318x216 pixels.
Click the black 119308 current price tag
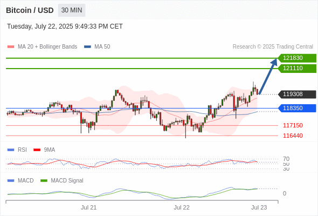tap(297, 94)
